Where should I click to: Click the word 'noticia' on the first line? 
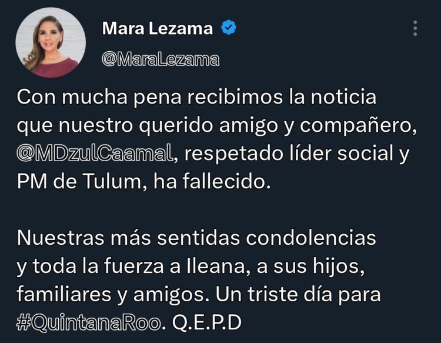[343, 97]
